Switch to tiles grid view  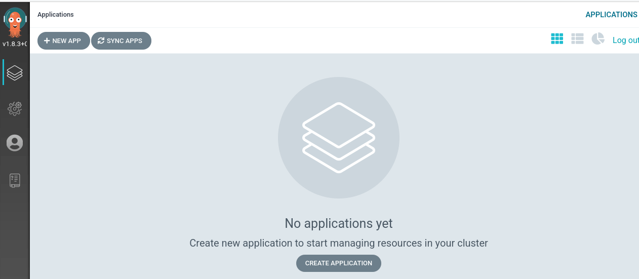pyautogui.click(x=557, y=39)
